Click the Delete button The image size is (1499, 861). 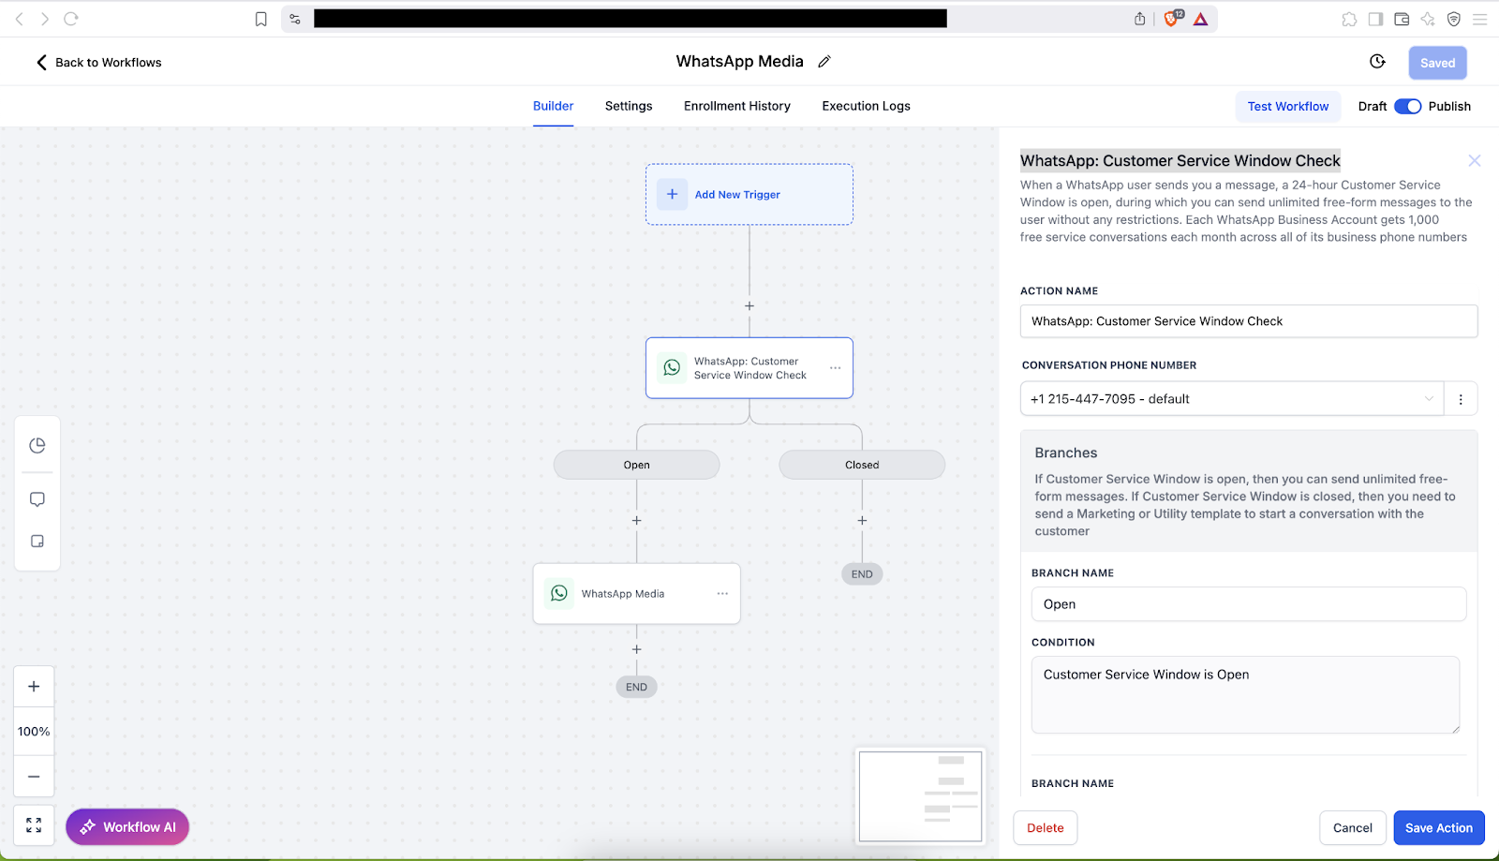pos(1046,828)
